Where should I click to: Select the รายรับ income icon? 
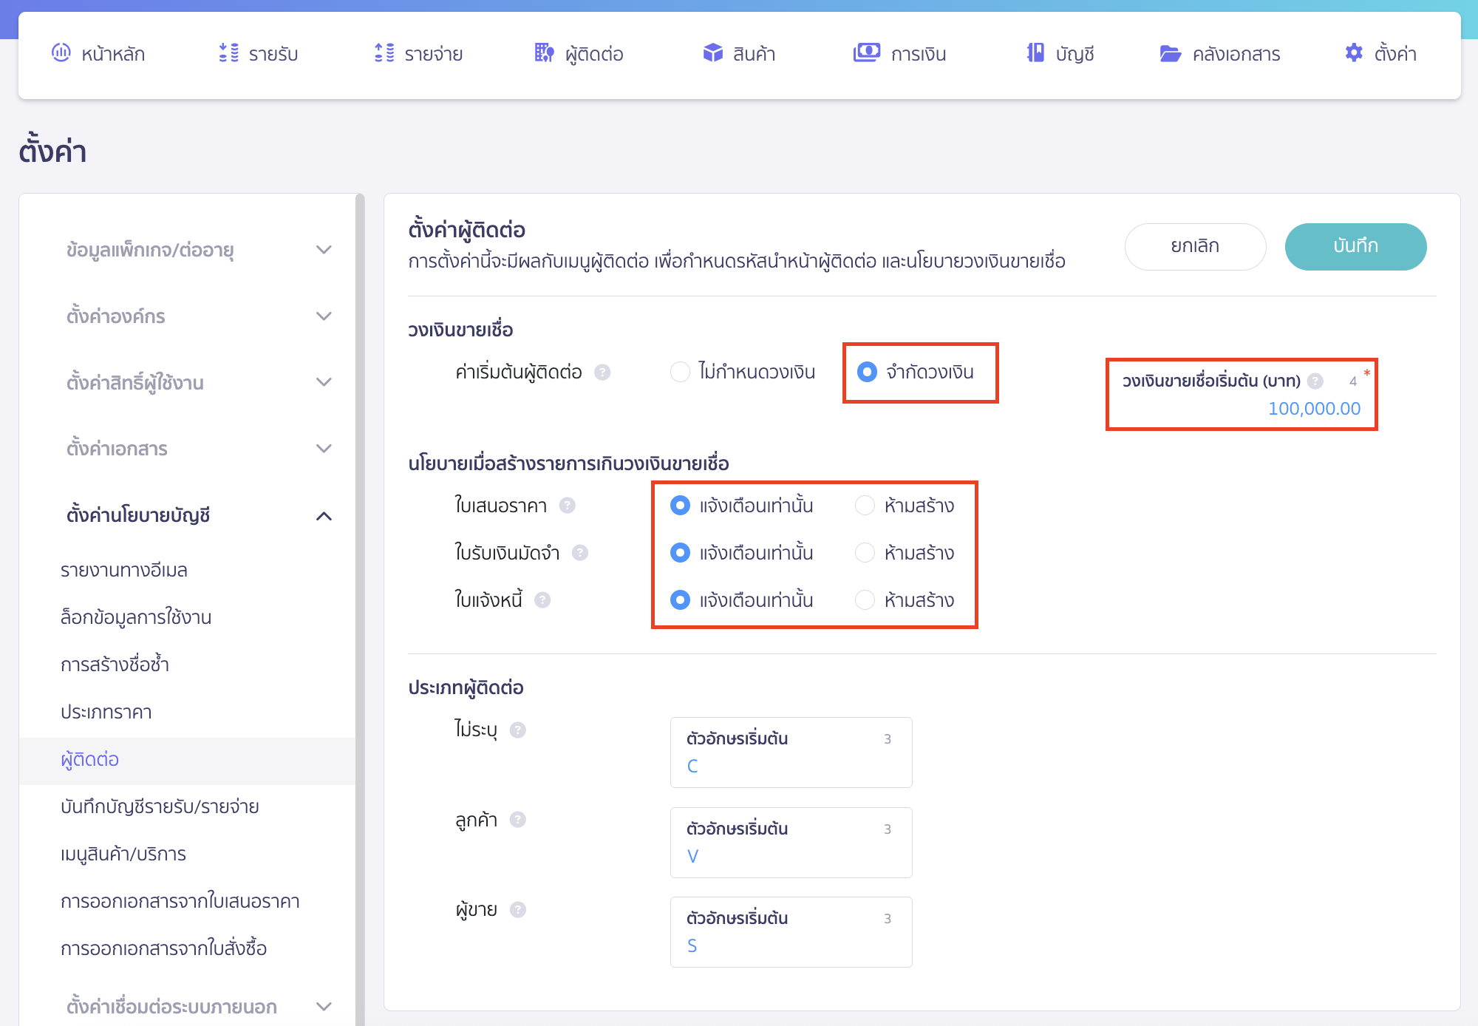click(x=228, y=52)
